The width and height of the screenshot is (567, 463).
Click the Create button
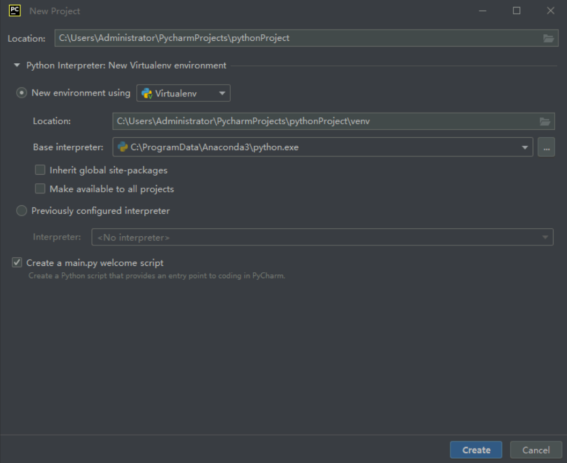tap(475, 450)
